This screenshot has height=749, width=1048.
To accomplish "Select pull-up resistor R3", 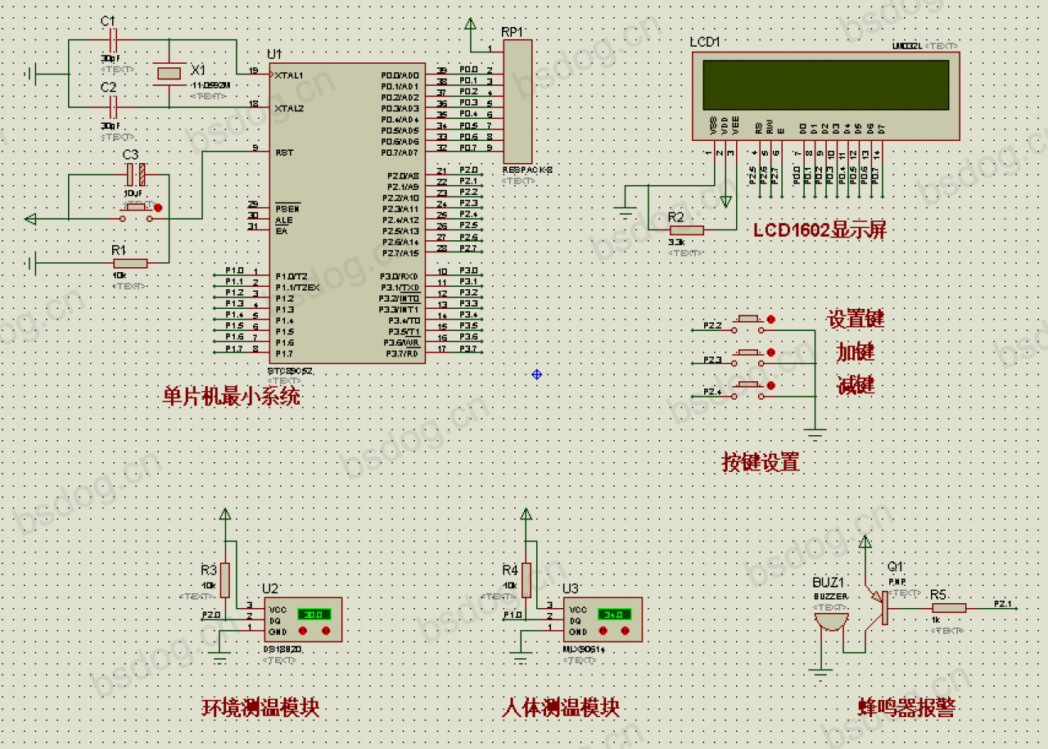I will point(225,579).
